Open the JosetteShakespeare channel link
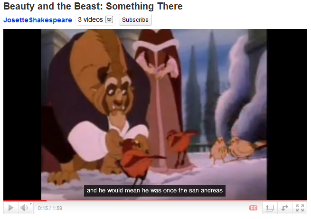 click(x=38, y=20)
